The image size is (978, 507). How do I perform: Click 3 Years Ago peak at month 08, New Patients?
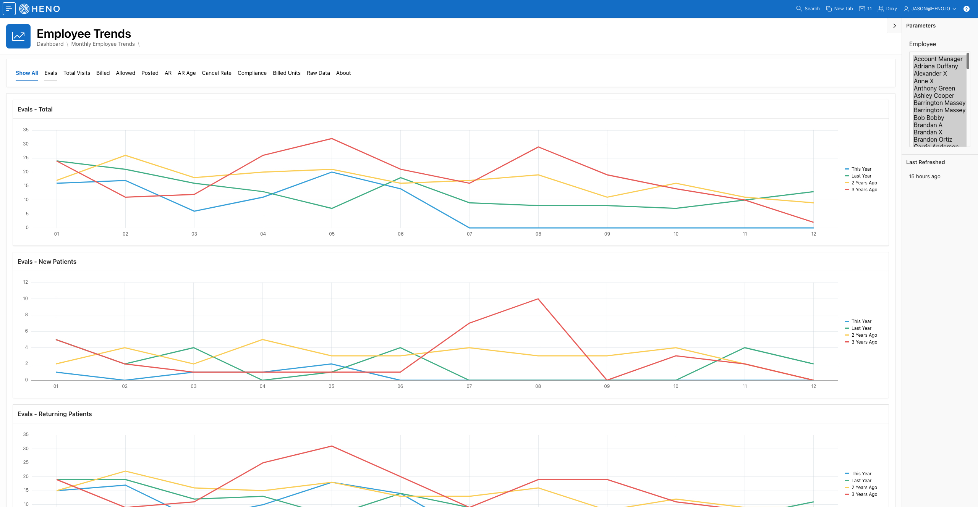click(x=538, y=299)
